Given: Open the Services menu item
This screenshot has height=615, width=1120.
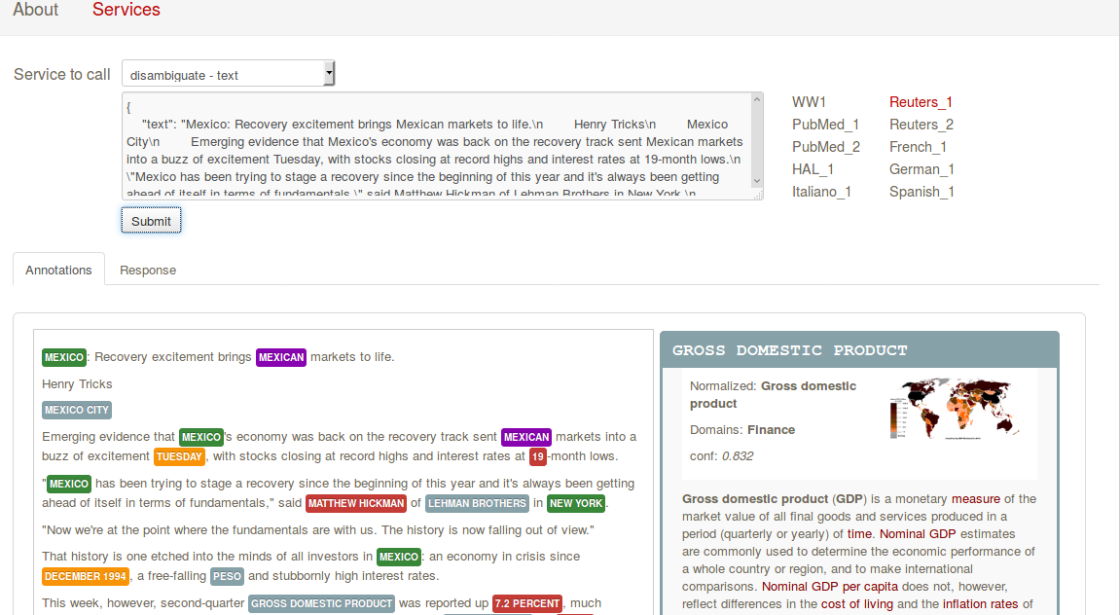Looking at the screenshot, I should pyautogui.click(x=126, y=10).
